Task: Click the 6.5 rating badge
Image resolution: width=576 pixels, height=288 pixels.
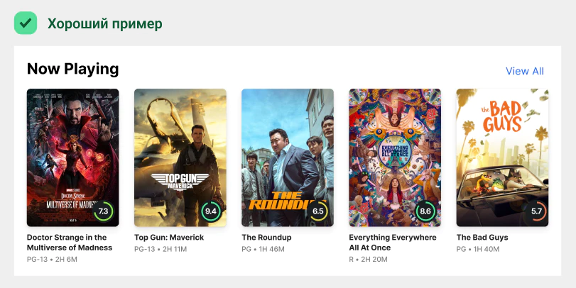Action: pyautogui.click(x=317, y=211)
